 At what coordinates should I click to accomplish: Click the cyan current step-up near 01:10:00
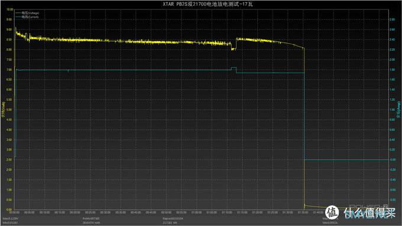pyautogui.click(x=234, y=68)
